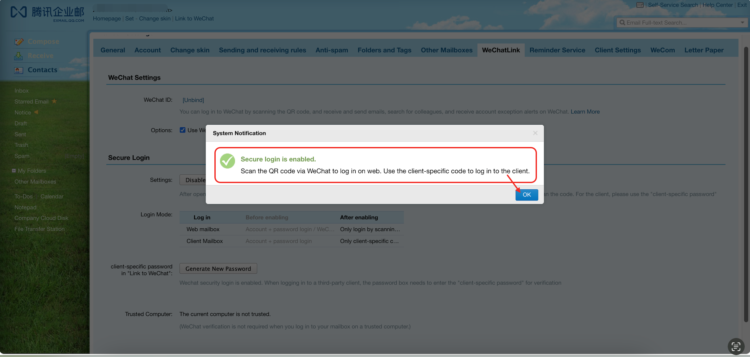Open the email search dropdown arrow

tap(742, 23)
